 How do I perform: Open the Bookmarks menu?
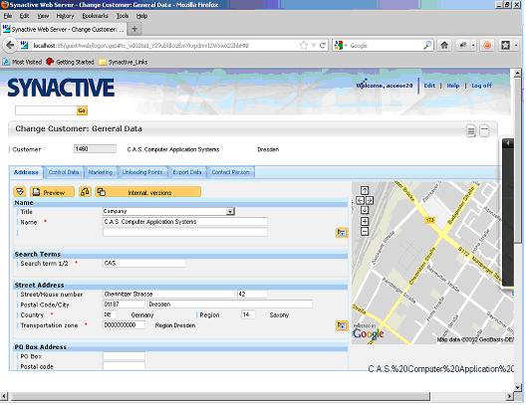click(96, 16)
